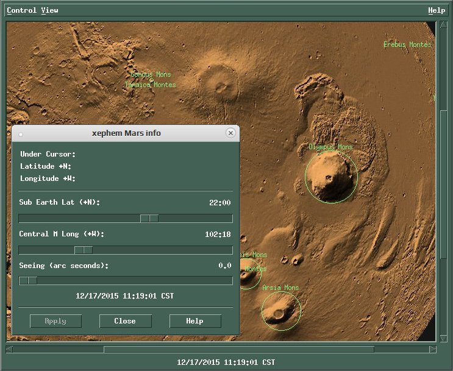Click the Seeing arc seconds slider handle
The height and width of the screenshot is (371, 453).
coord(28,280)
